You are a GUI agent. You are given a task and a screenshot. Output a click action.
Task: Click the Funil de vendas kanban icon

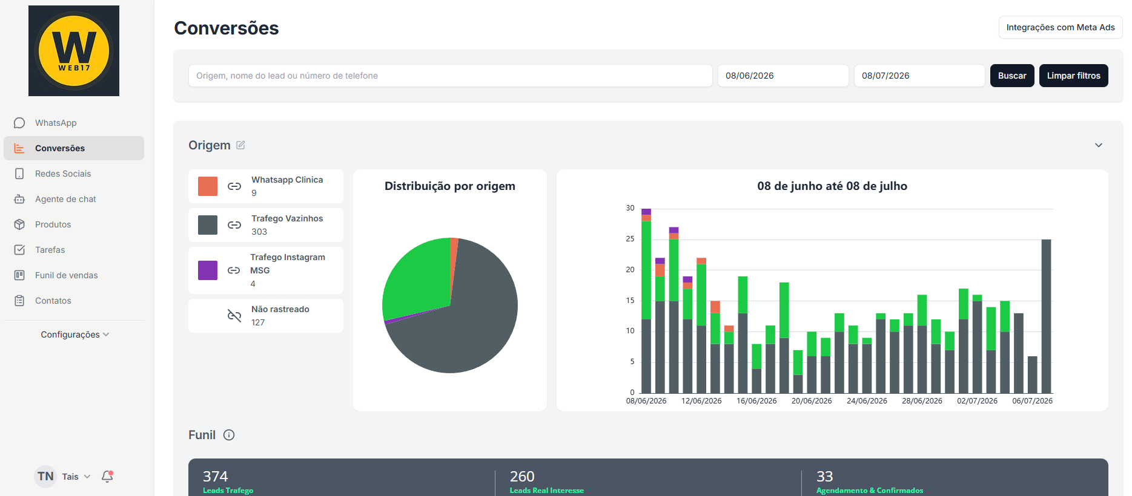[x=19, y=275]
